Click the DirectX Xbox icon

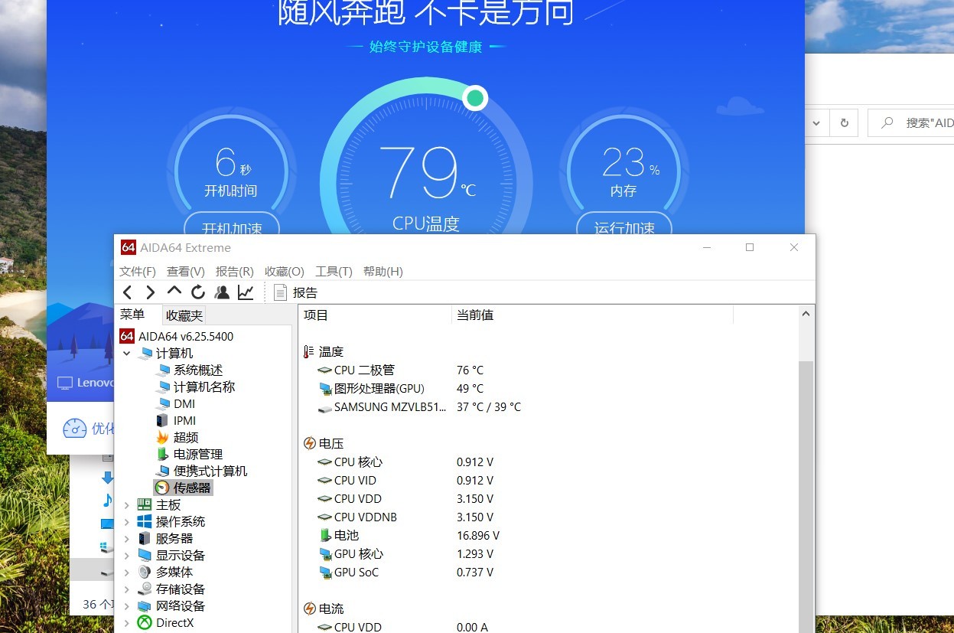[145, 622]
